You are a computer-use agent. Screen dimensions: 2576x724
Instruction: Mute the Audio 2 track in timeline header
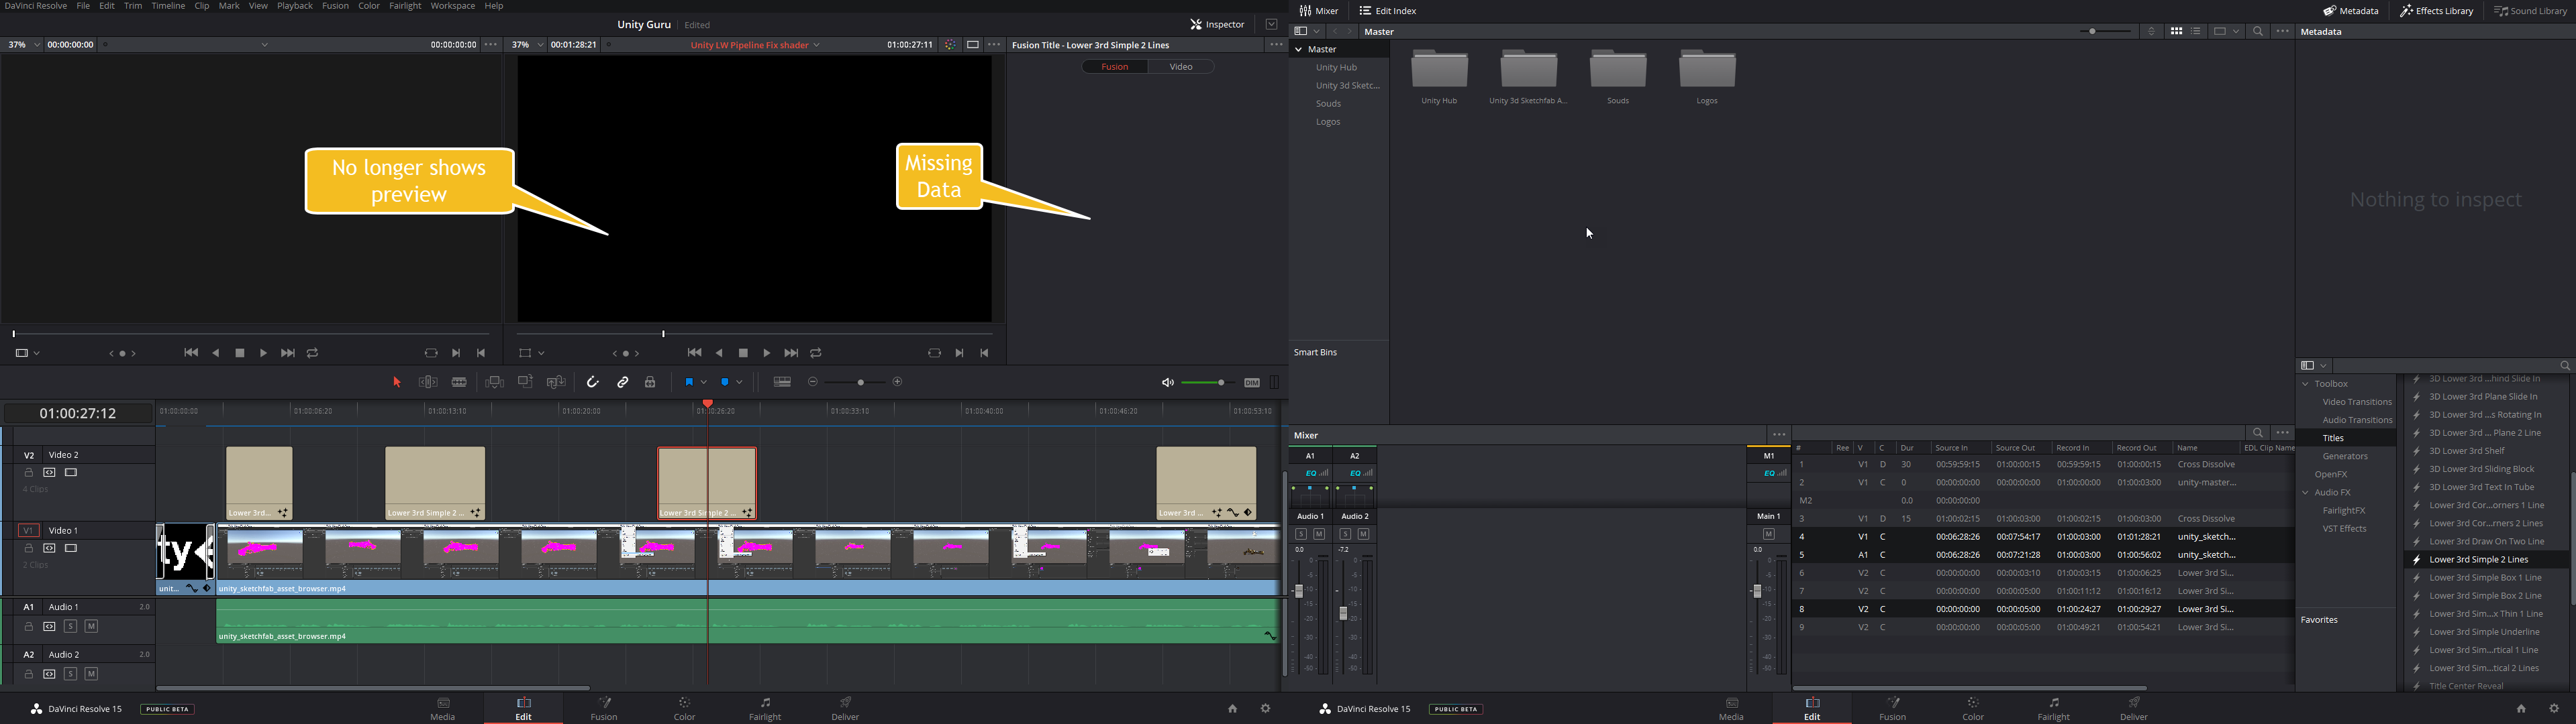click(x=91, y=674)
